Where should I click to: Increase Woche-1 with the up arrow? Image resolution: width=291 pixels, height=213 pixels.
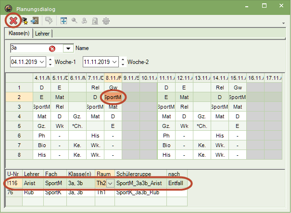coord(50,60)
